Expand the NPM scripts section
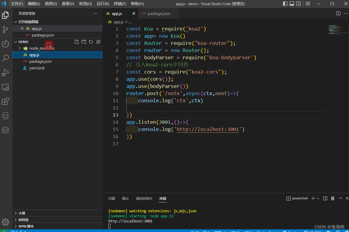Viewport: 349px width, 232px height. tap(57, 226)
